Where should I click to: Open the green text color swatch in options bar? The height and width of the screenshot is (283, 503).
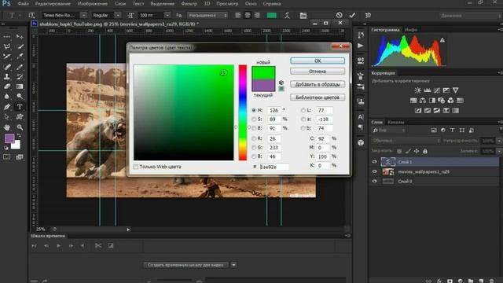coord(271,15)
